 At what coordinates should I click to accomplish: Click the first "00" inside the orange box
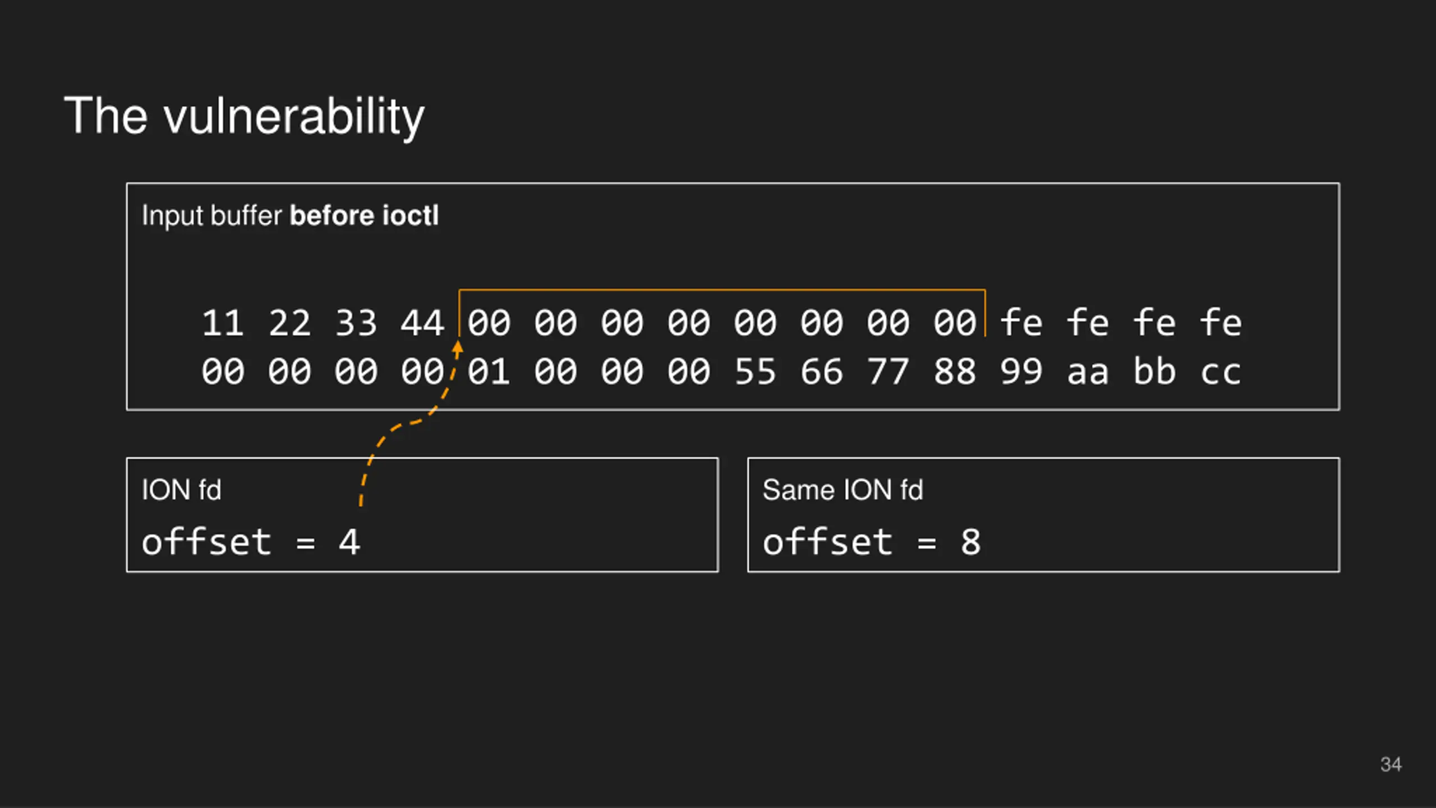[489, 323]
